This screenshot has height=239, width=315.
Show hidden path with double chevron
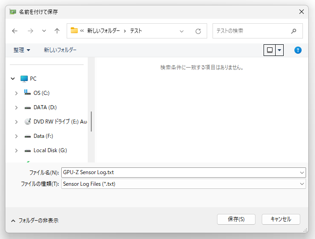pos(82,31)
